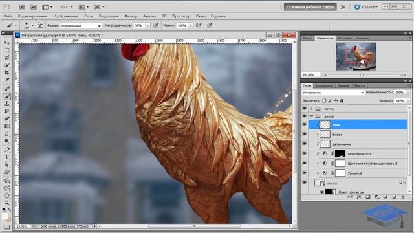Show more workspaces double-arrow button
Viewport: 414px width, 233px height.
pos(342,7)
